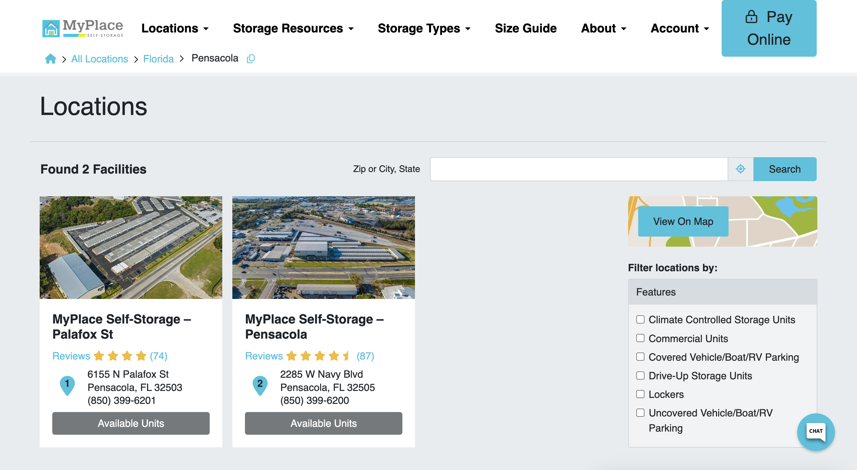The image size is (857, 470).
Task: Use current location crosshair icon
Action: 740,169
